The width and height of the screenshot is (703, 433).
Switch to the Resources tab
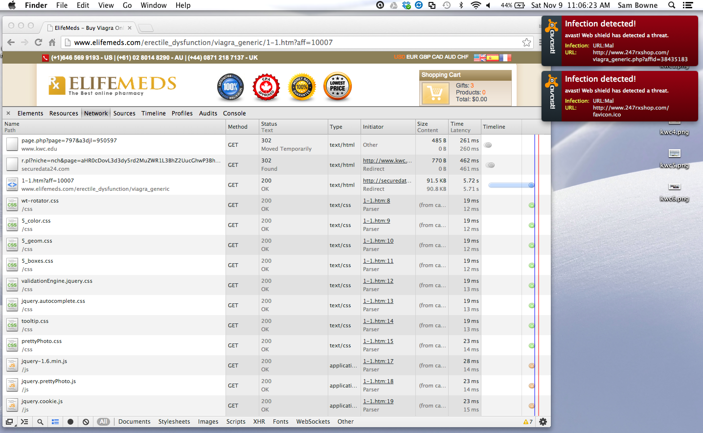pos(64,113)
